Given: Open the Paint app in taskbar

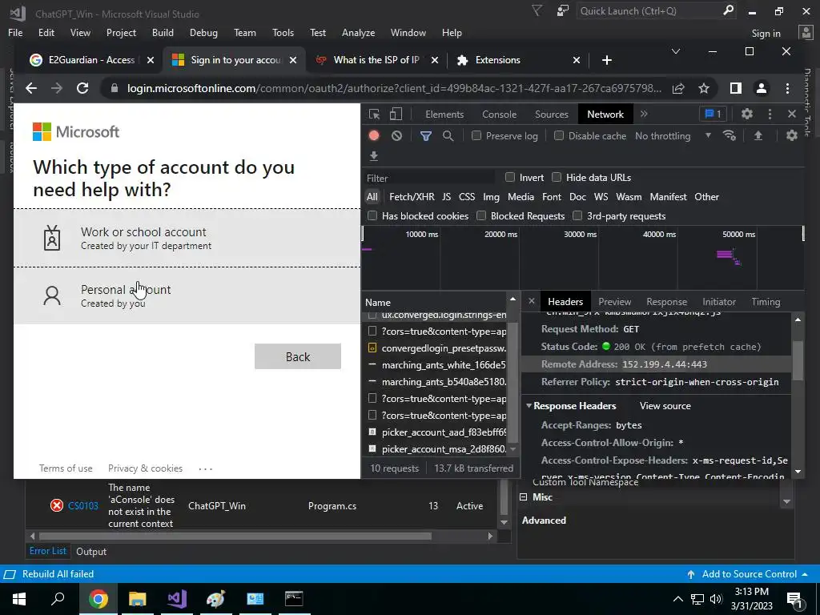Looking at the screenshot, I should coord(215,599).
